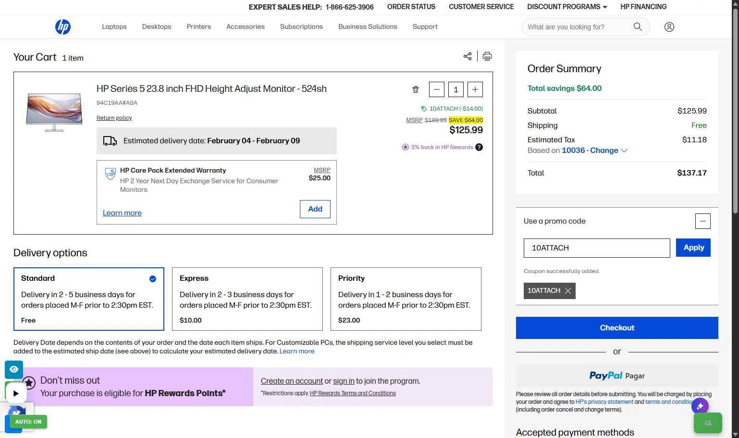739x438 pixels.
Task: Open HP Rewards Terms and Conditions
Action: coord(353,393)
